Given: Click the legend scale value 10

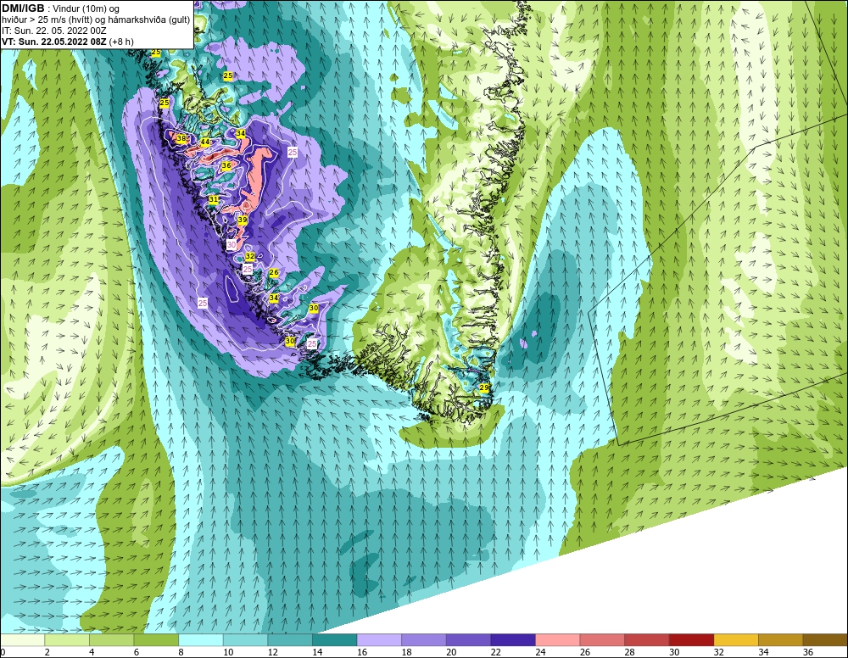Looking at the screenshot, I should (228, 652).
